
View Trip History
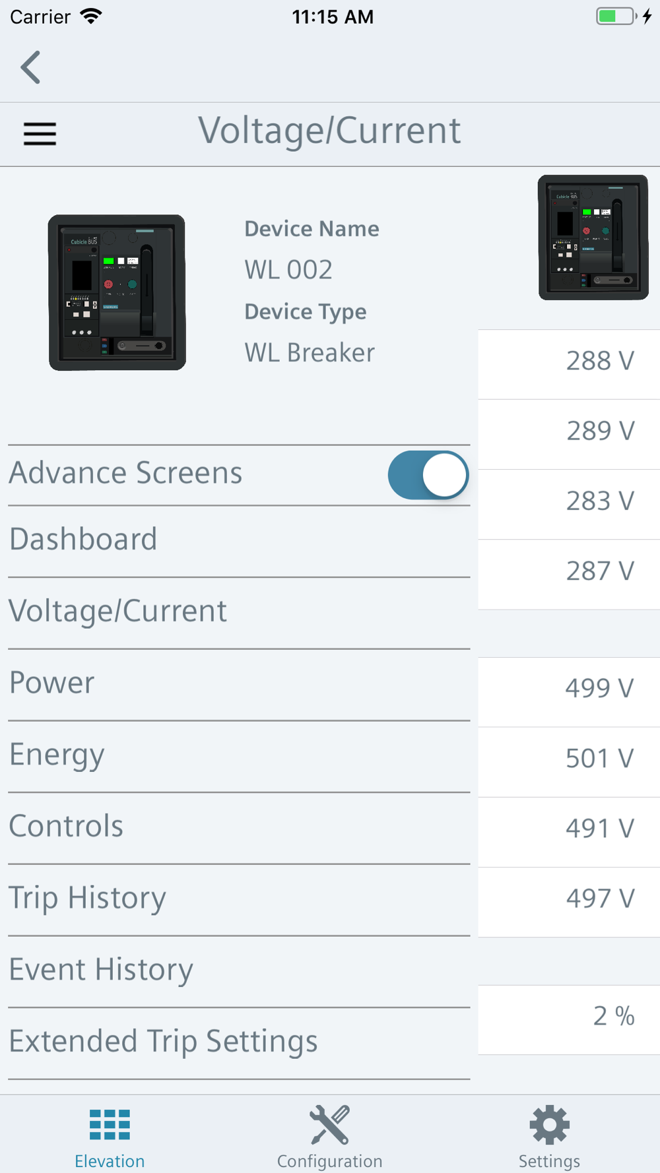(x=239, y=899)
